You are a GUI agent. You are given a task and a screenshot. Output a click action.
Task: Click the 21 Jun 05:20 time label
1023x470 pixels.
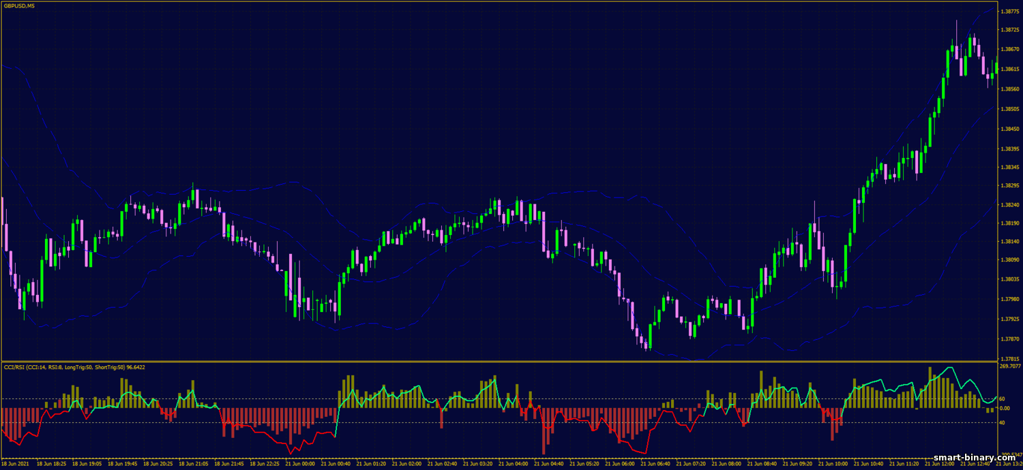[x=584, y=464]
